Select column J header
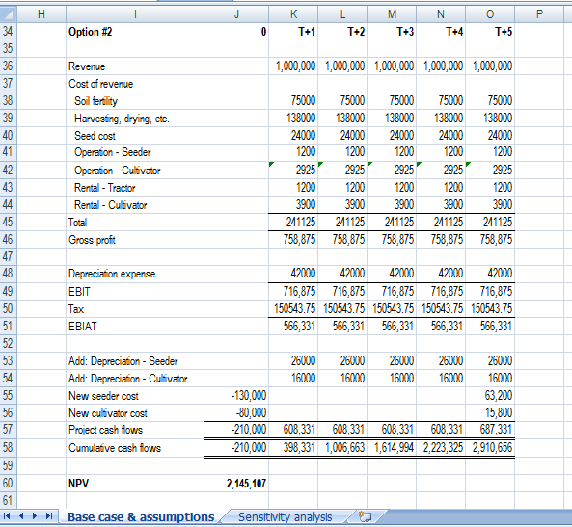572x527 pixels. coord(236,14)
